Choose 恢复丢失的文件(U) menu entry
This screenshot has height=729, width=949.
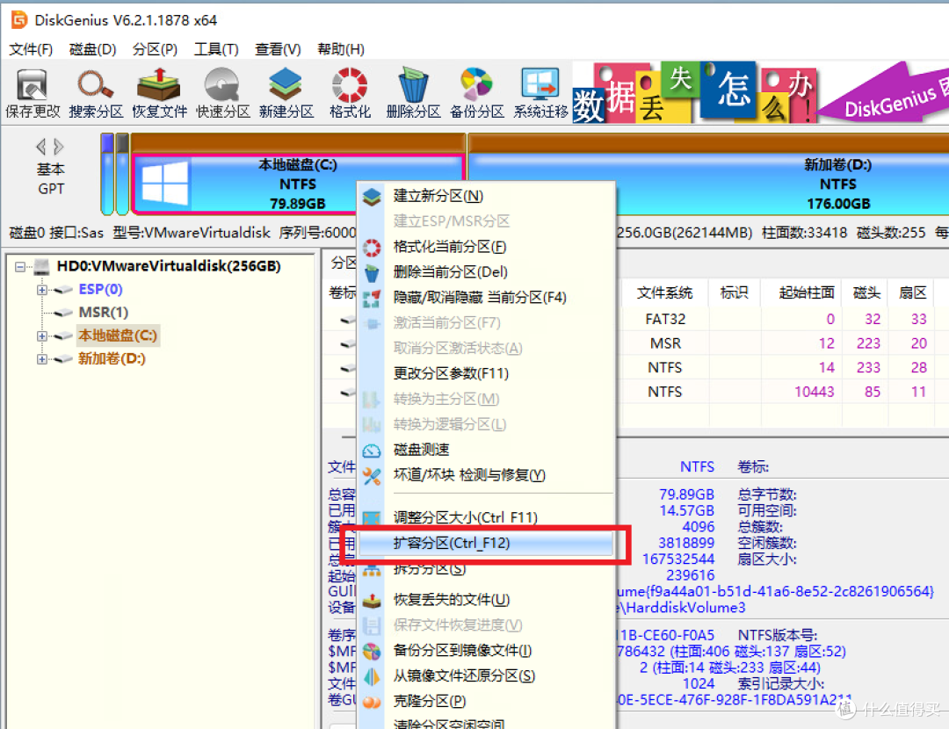click(486, 600)
